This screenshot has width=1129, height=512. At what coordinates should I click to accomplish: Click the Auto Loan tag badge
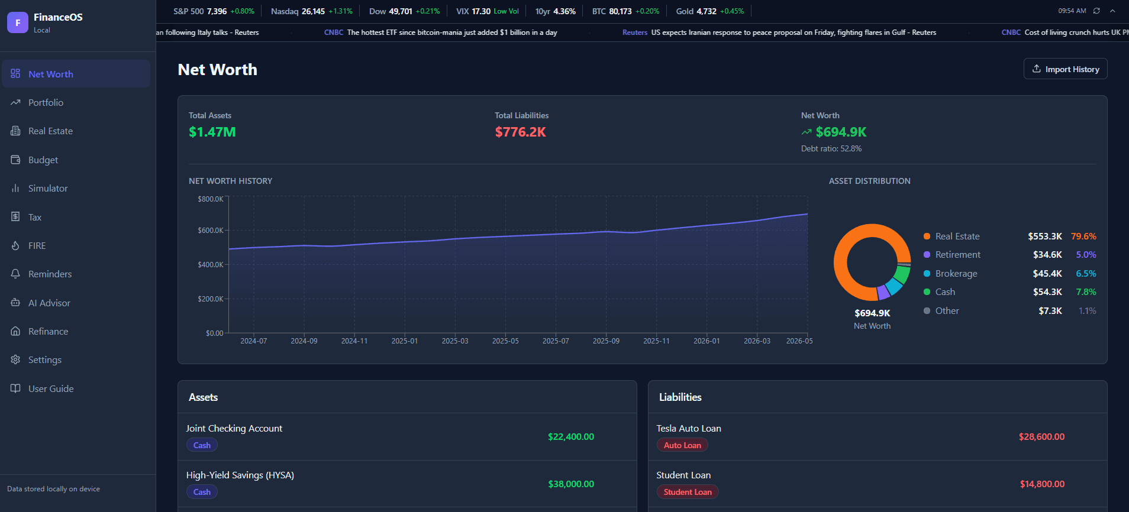682,445
